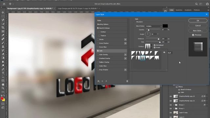
Task: Toggle the Invert checkbox
Action: coord(155,48)
